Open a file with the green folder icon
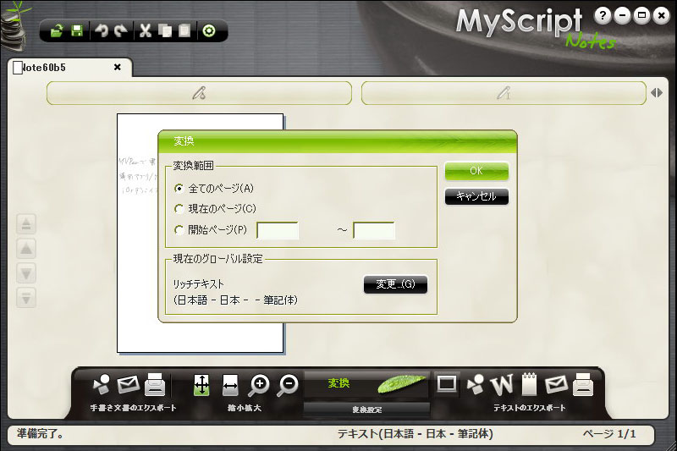This screenshot has height=451, width=677. 57,31
